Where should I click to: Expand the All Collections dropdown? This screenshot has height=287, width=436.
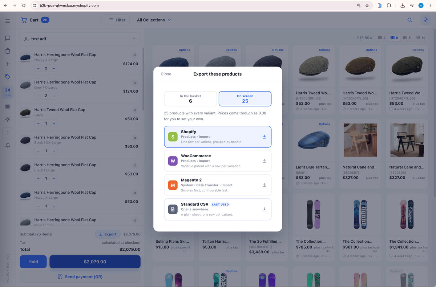(x=154, y=20)
